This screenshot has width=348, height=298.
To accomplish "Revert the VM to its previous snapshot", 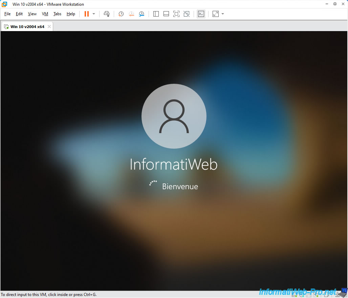I will (131, 14).
